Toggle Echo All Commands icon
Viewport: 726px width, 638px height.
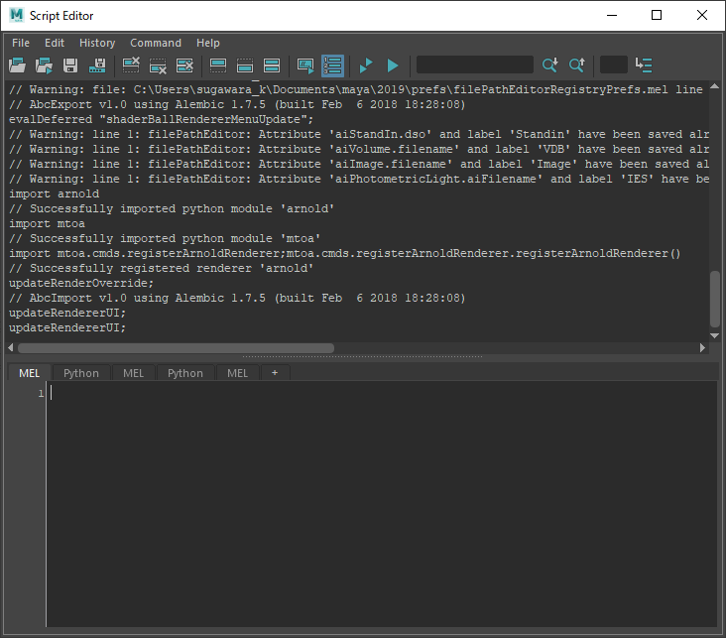click(305, 65)
